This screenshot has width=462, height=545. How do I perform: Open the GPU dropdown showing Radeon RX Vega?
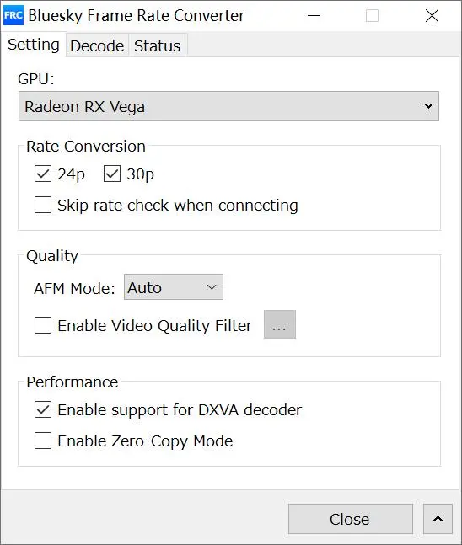pos(228,106)
